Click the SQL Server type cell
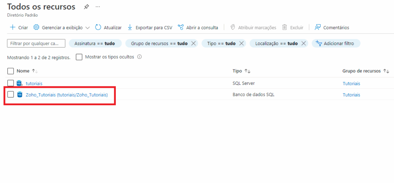The height and width of the screenshot is (183, 394). (244, 83)
